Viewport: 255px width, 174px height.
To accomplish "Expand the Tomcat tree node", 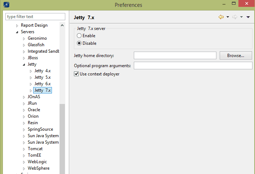I will pyautogui.click(x=24, y=149).
